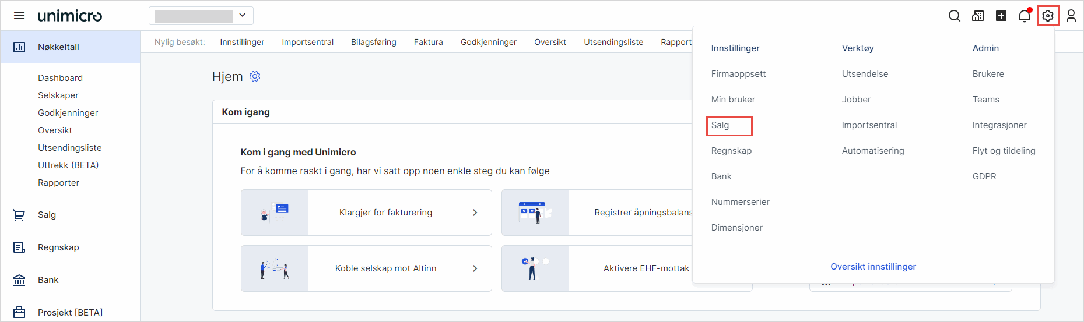The height and width of the screenshot is (322, 1084).
Task: Open the Bank sidebar section
Action: (x=48, y=280)
